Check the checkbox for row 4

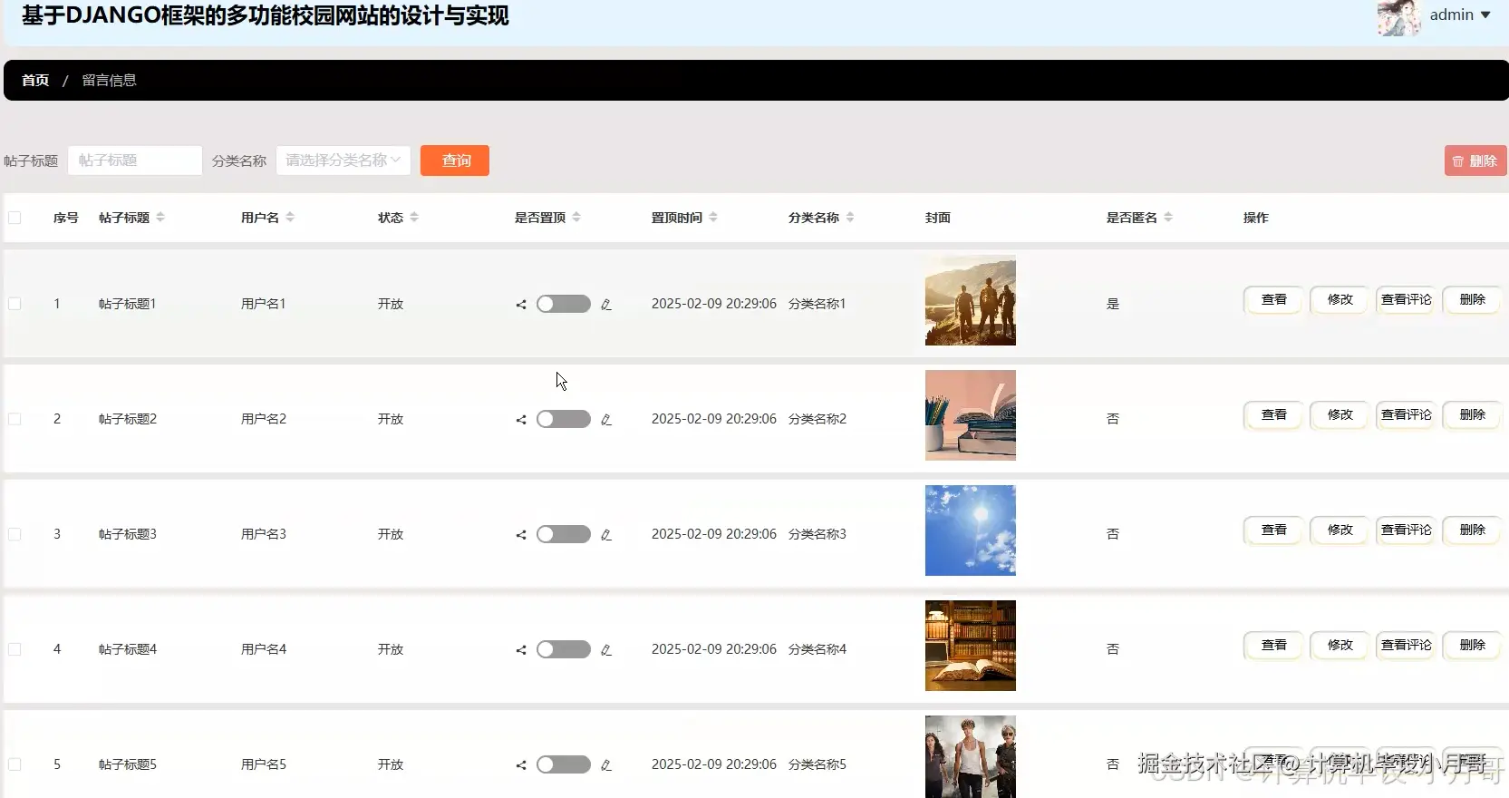(x=15, y=649)
